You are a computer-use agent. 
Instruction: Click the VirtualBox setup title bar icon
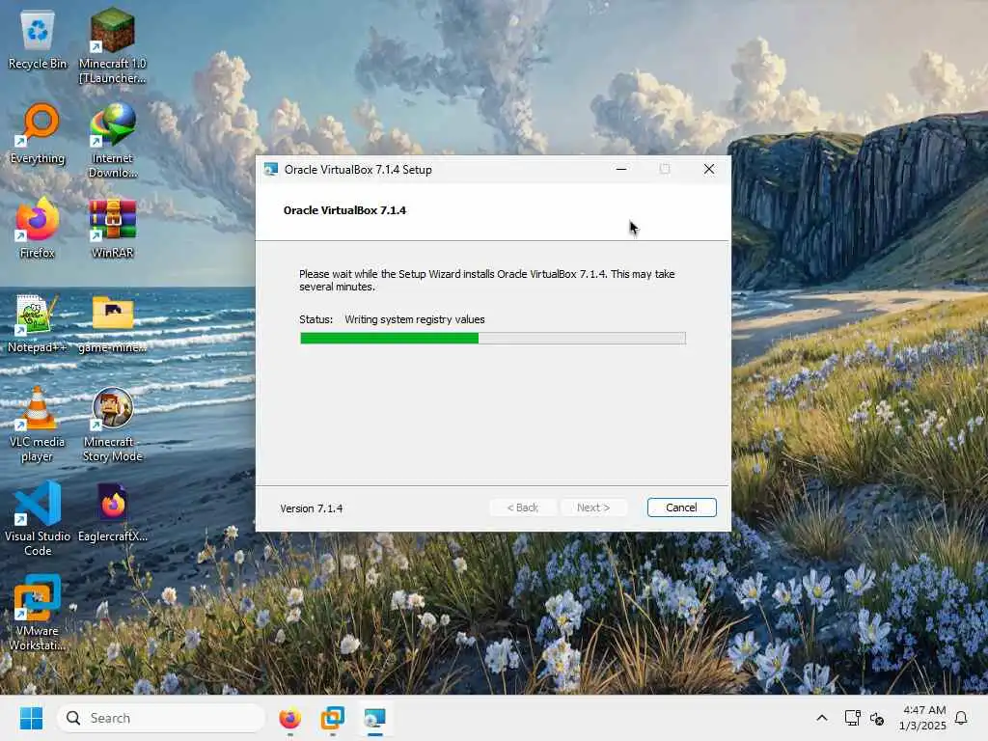coord(271,170)
